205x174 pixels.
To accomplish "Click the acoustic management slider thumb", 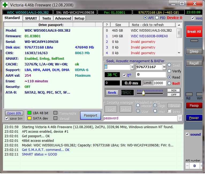I will pyautogui.click(x=143, y=93).
